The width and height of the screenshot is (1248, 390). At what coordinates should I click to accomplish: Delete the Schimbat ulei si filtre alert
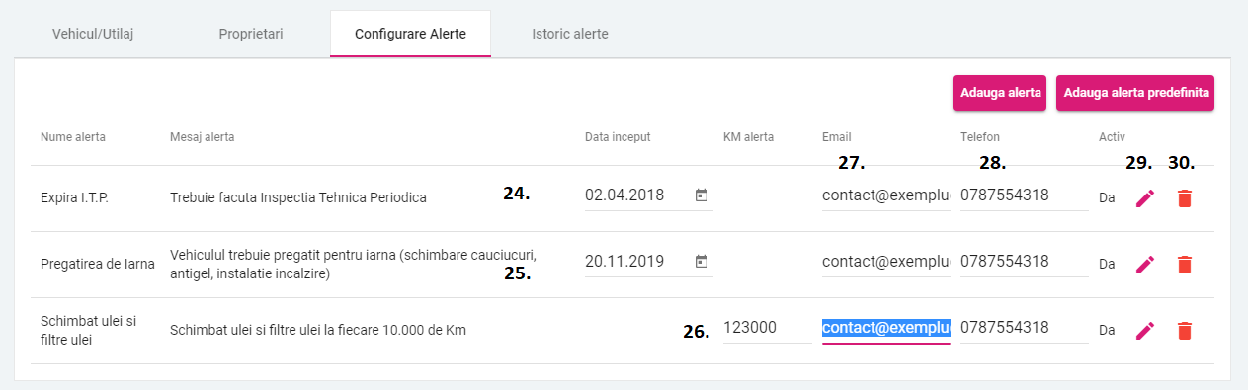(x=1185, y=331)
